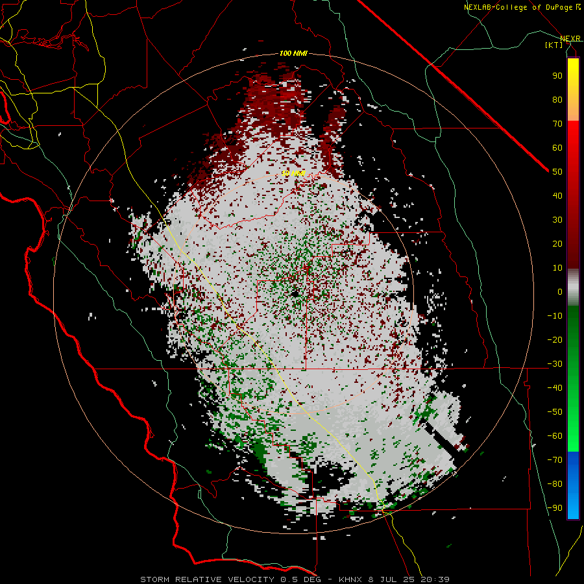Click the 90 value on the velocity scale
584x584 pixels.
pyautogui.click(x=557, y=76)
